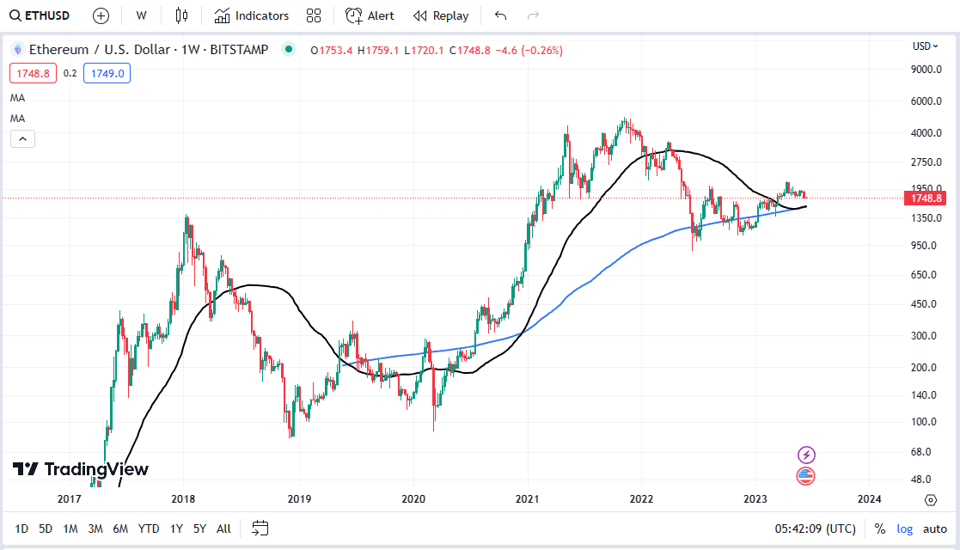Toggle log scale mode

coord(904,529)
